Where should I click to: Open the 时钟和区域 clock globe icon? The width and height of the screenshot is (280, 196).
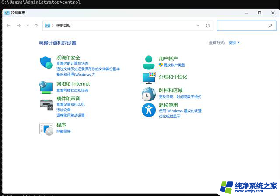149,94
